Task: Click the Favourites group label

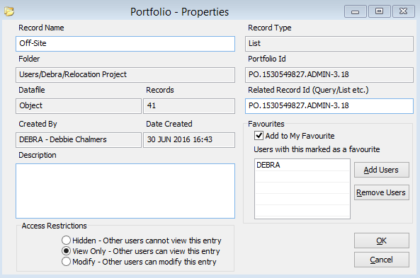Action: point(266,124)
